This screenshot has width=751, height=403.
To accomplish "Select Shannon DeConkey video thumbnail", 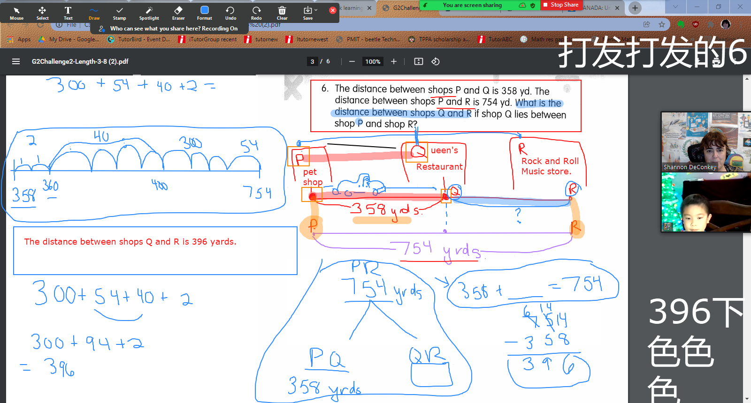I will point(706,142).
